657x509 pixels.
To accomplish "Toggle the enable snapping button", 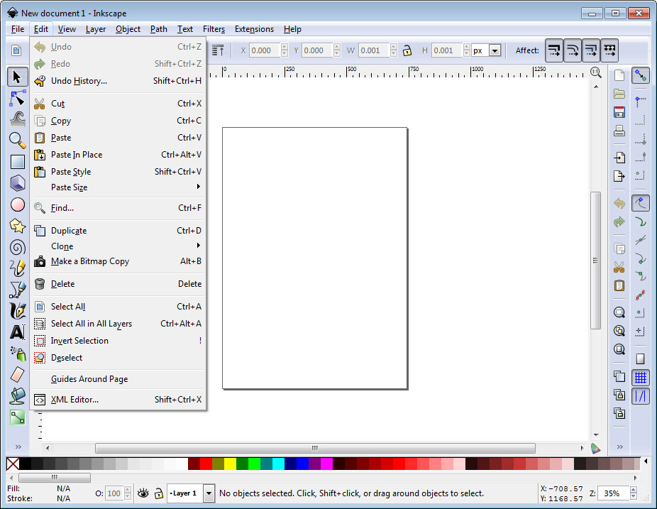I will 640,75.
